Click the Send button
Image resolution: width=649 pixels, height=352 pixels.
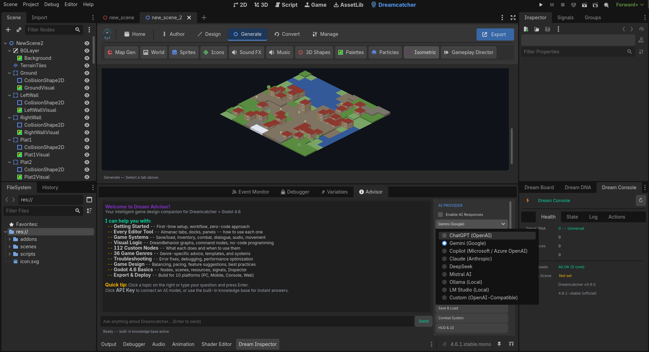pos(423,321)
